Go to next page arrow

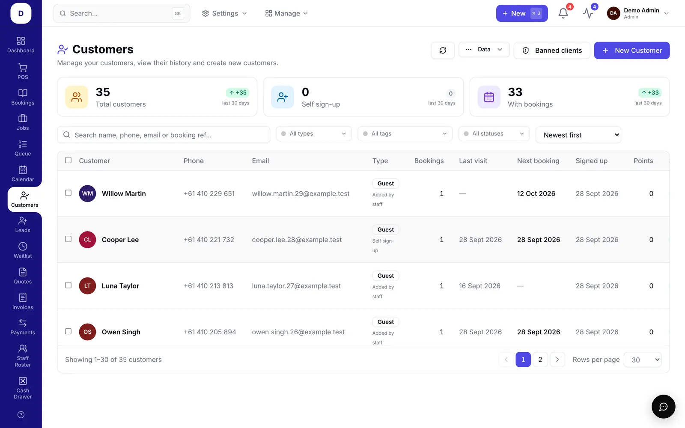tap(557, 360)
